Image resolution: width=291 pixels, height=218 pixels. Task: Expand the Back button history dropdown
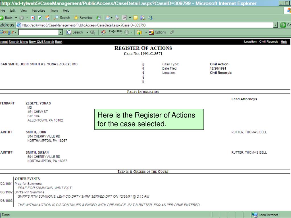tap(16, 18)
